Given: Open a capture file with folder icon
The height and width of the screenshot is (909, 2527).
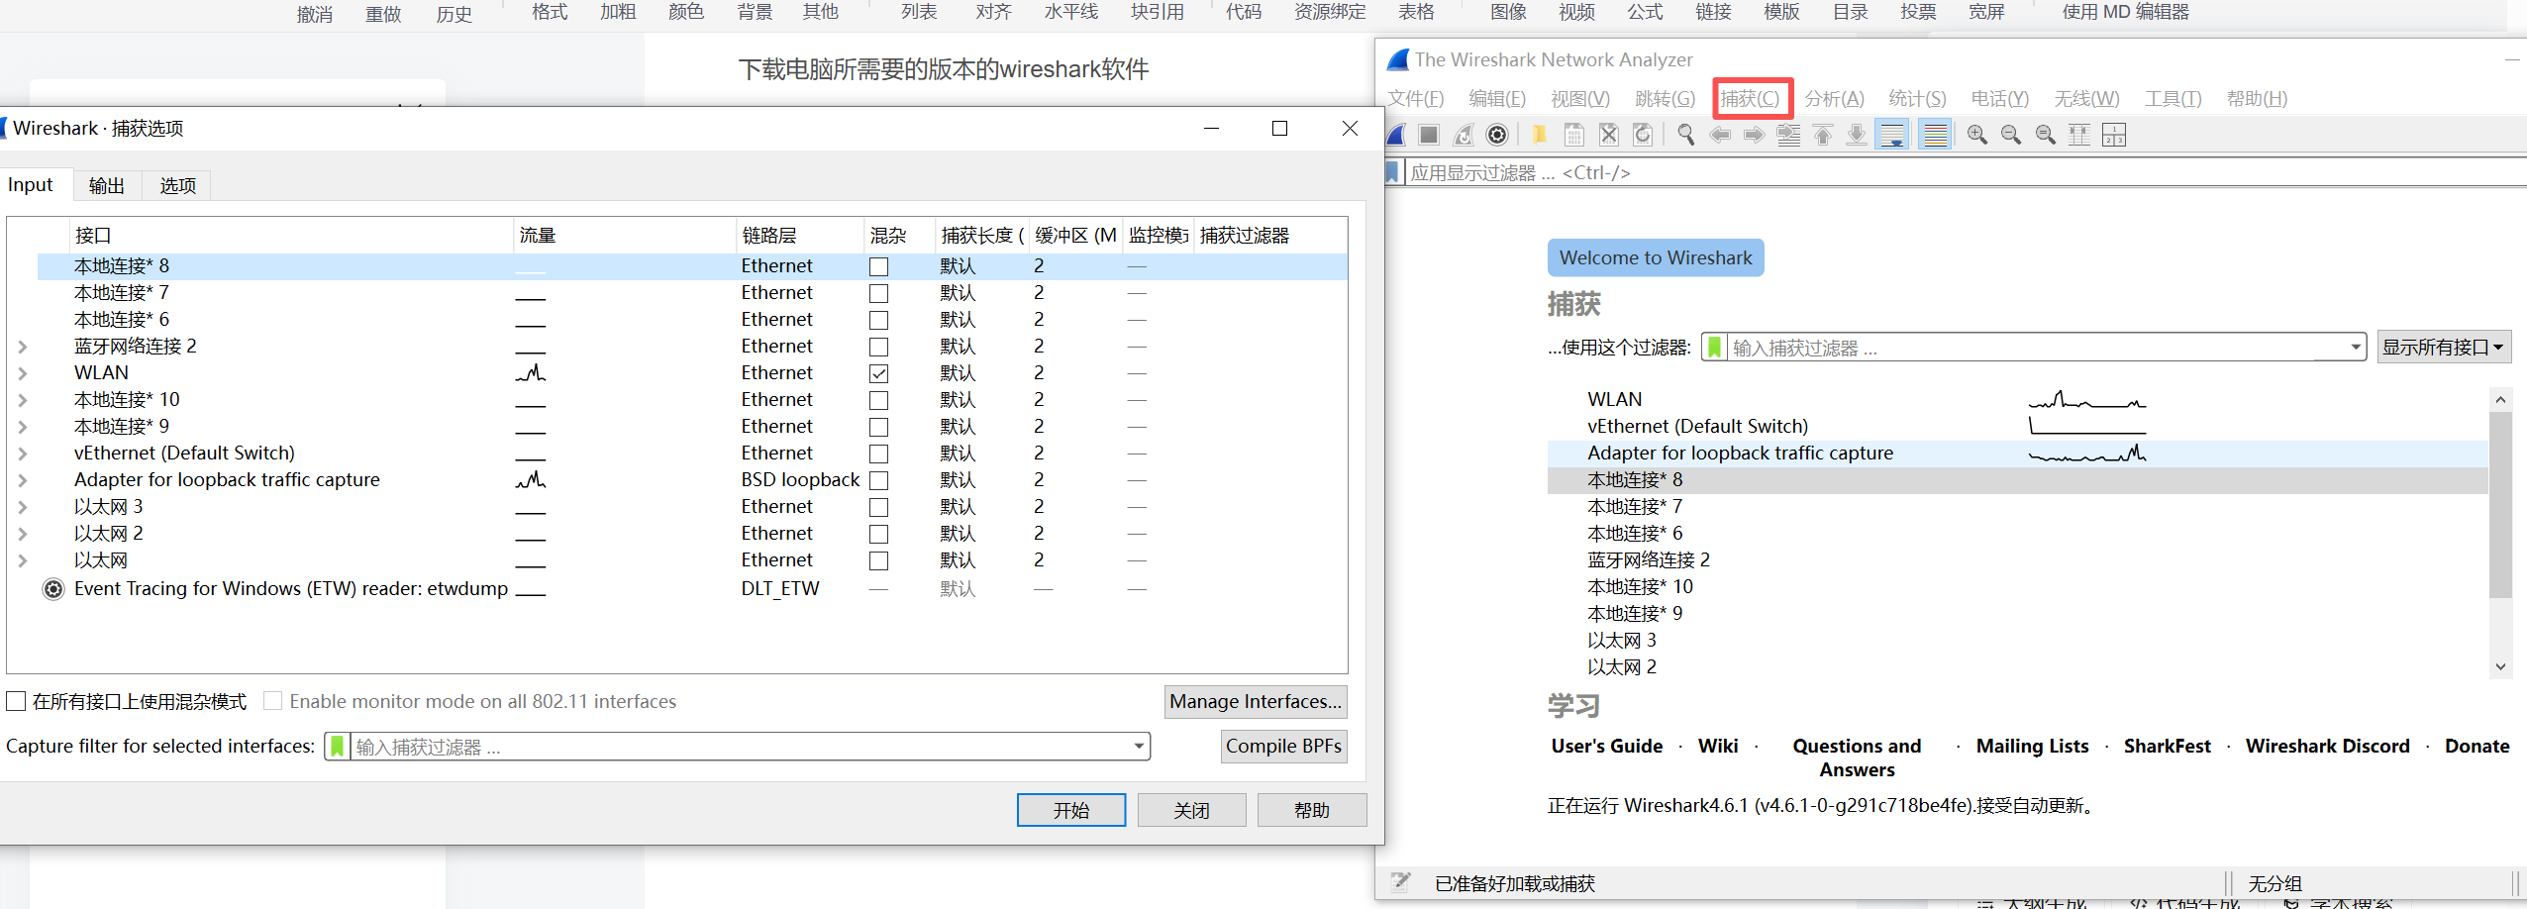Looking at the screenshot, I should click(x=1540, y=135).
